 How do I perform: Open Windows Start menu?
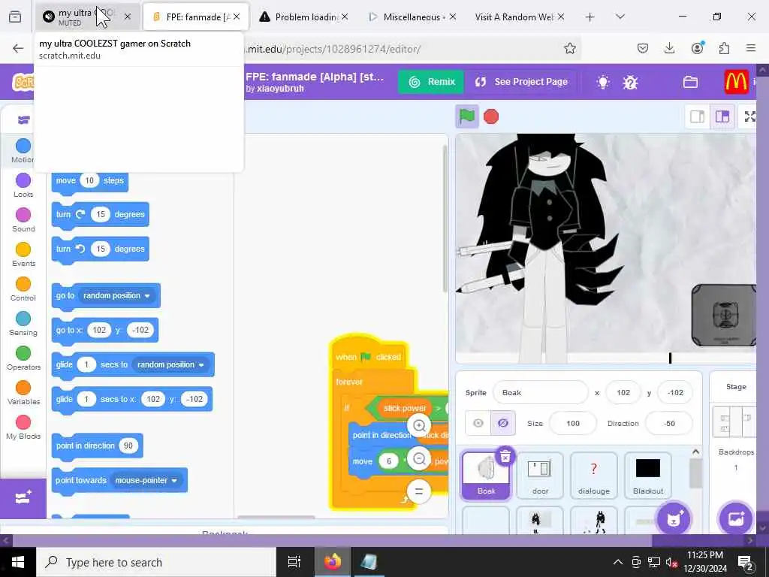tap(18, 562)
